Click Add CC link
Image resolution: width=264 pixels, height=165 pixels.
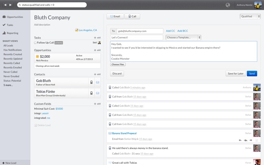coord(170,31)
